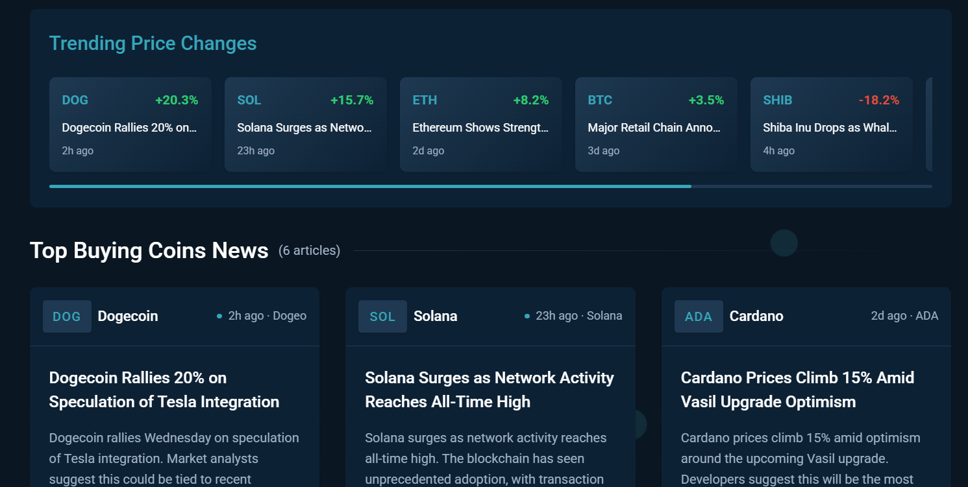This screenshot has height=487, width=968.
Task: Open 'Cardano Prices Climb 15%' article headline
Action: (798, 390)
